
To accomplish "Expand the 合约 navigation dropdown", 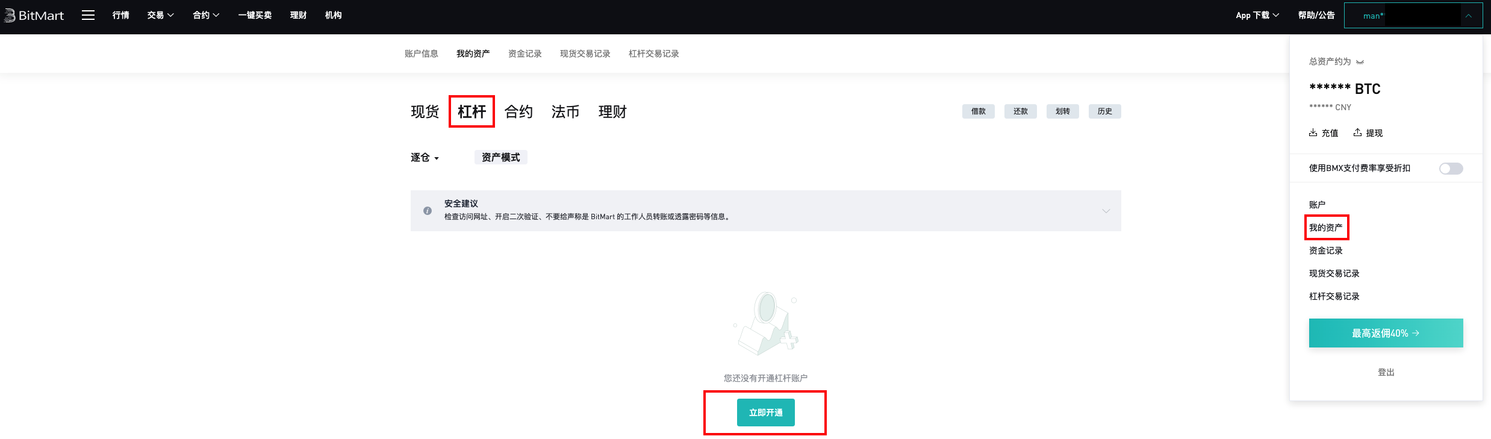I will 206,16.
